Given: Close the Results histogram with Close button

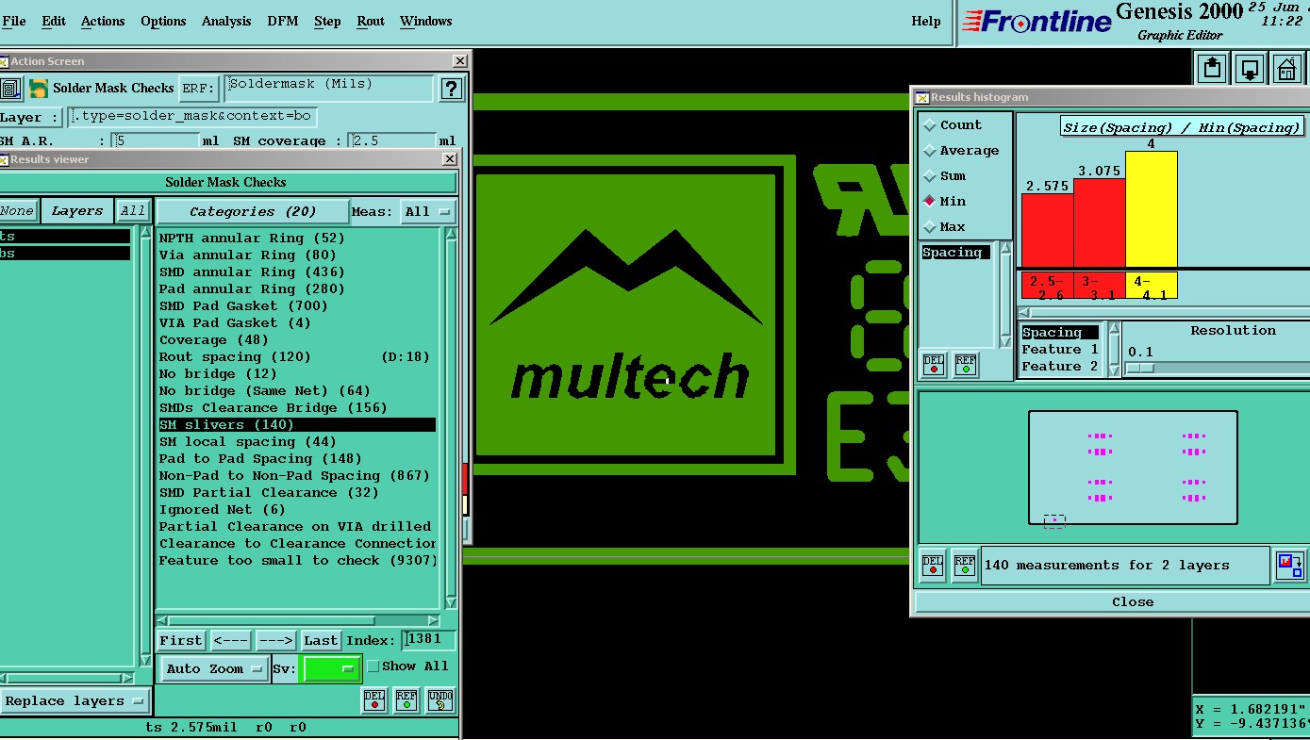Looking at the screenshot, I should pyautogui.click(x=1132, y=601).
